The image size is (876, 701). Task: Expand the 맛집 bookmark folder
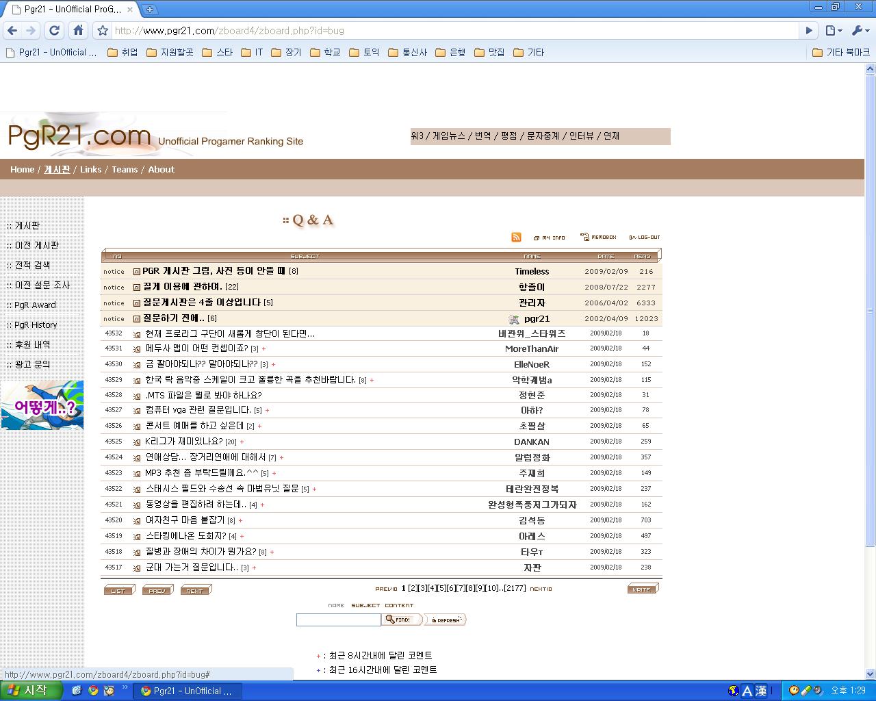coord(489,52)
